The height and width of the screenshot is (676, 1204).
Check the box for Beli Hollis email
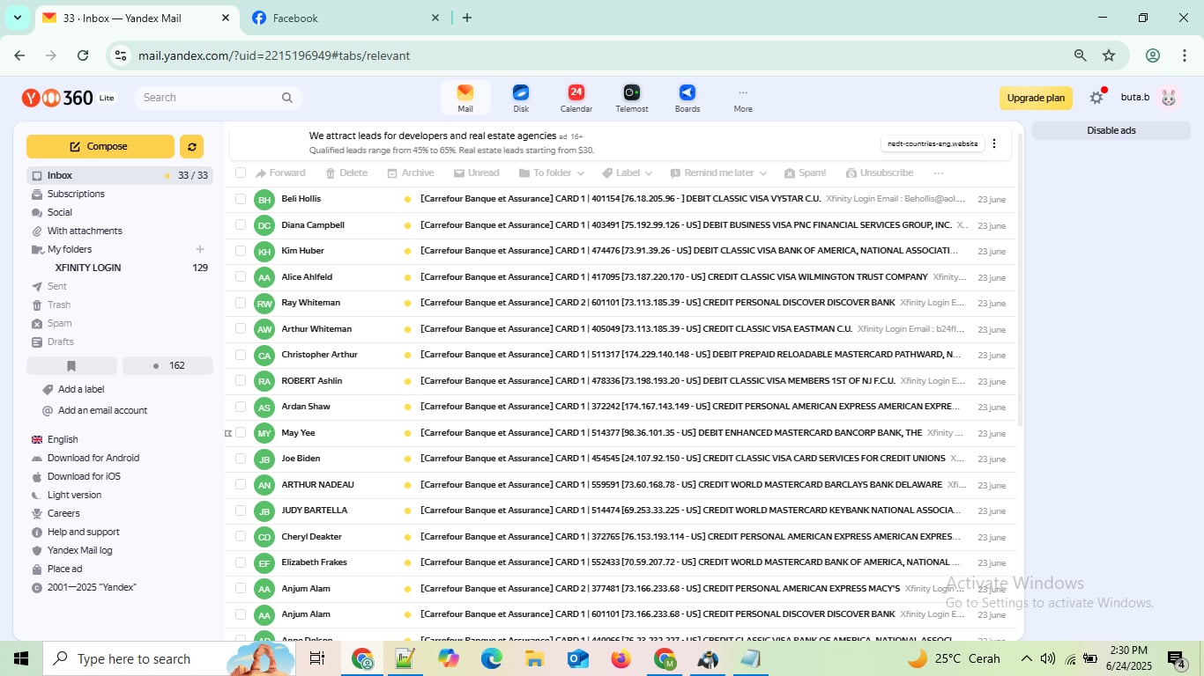pos(241,199)
